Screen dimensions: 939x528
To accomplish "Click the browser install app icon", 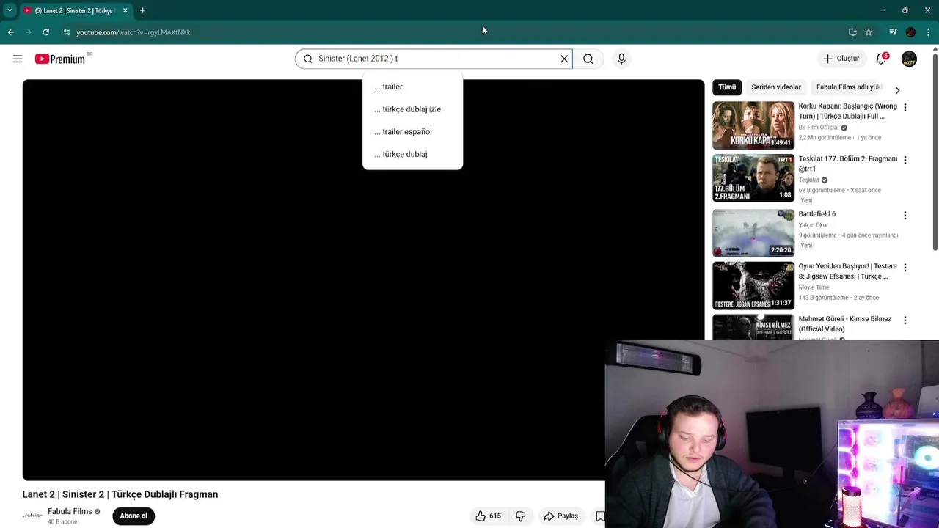I will [x=852, y=32].
